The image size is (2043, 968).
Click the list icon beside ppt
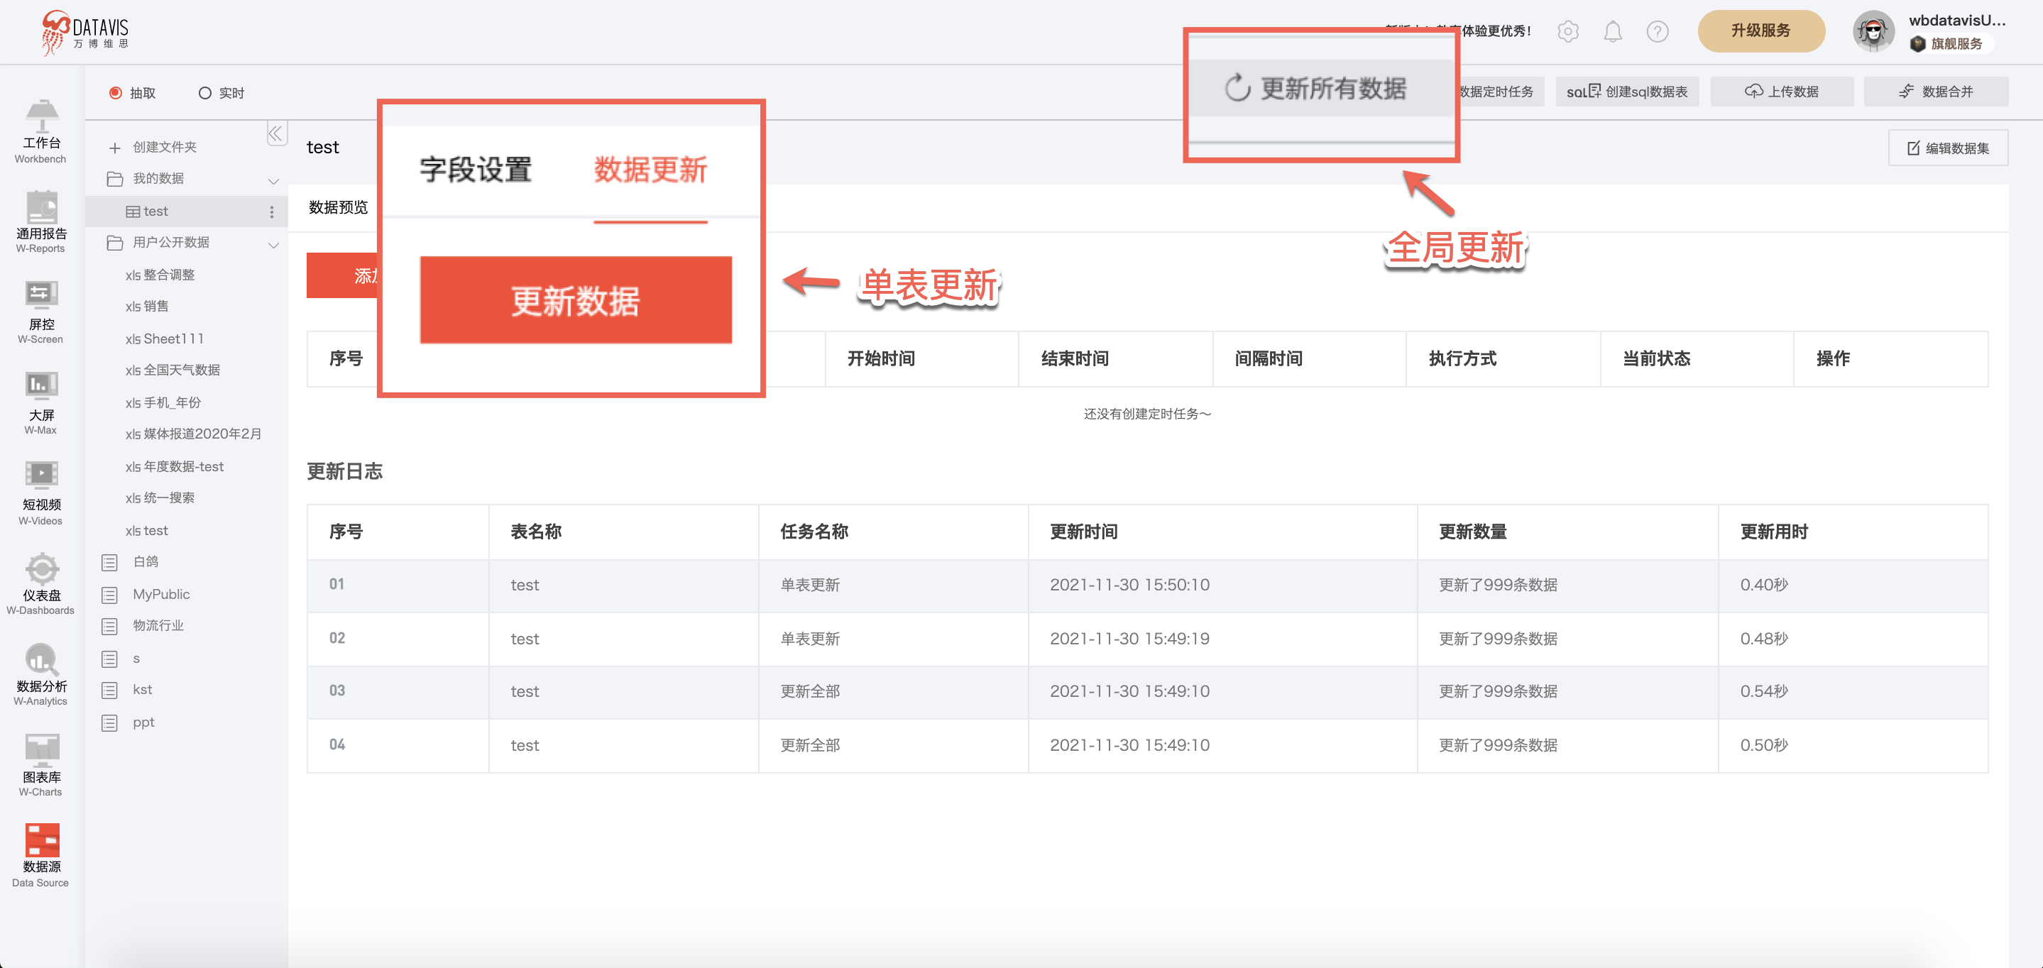click(109, 723)
